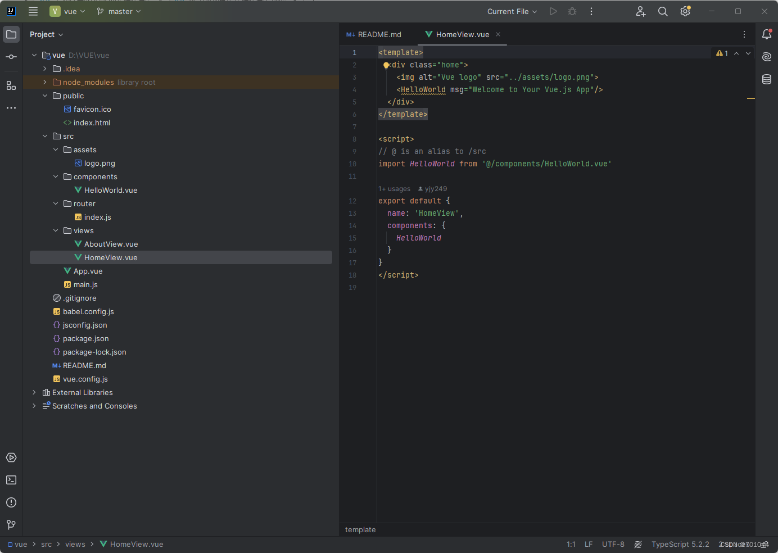778x553 pixels.
Task: Open the Project view dropdown
Action: [x=46, y=34]
